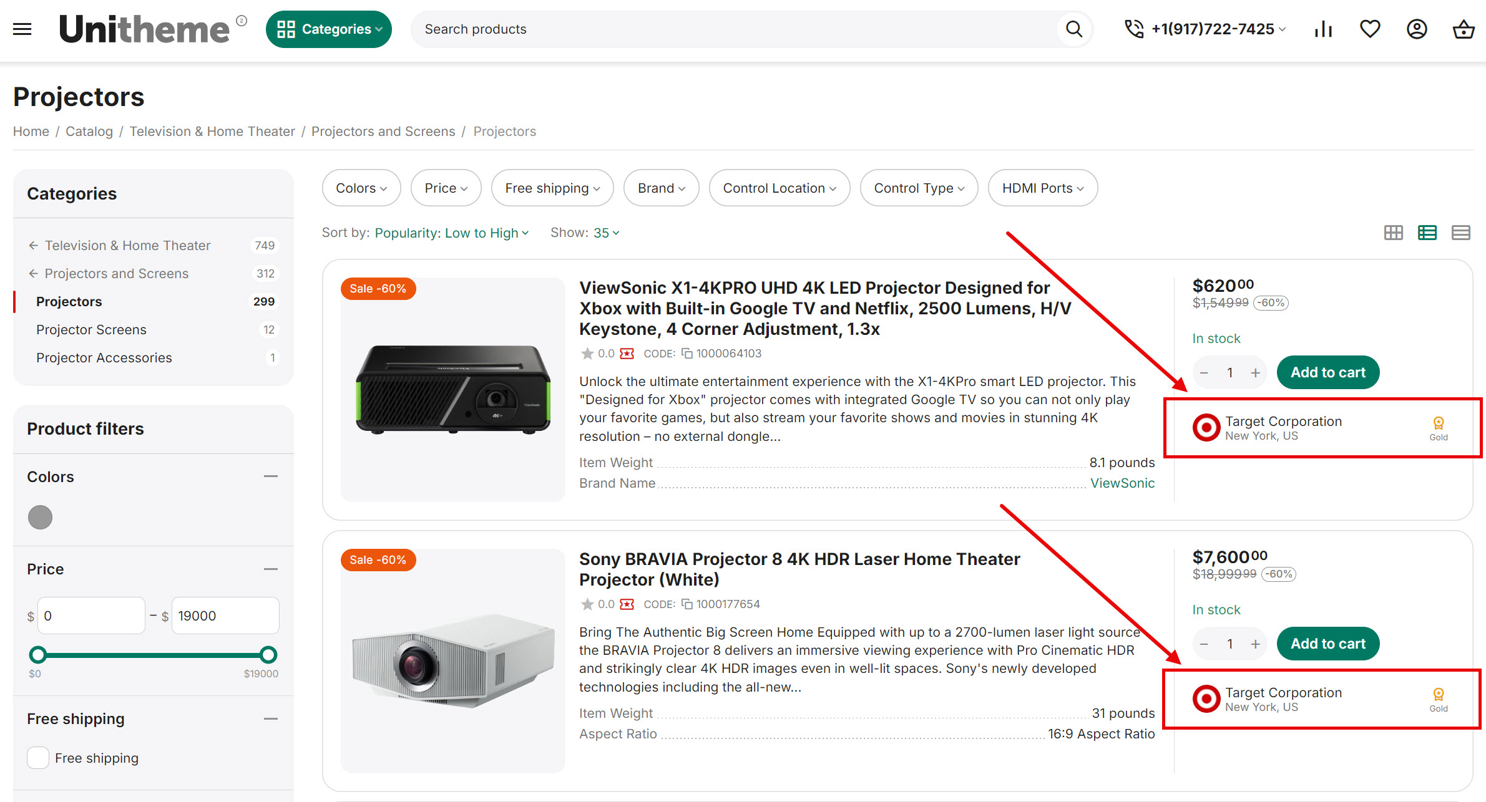The height and width of the screenshot is (802, 1486).
Task: Add the Sony BRAVIA projector to cart
Action: pos(1327,644)
